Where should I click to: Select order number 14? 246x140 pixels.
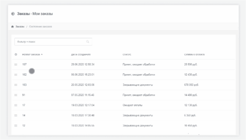24,115
